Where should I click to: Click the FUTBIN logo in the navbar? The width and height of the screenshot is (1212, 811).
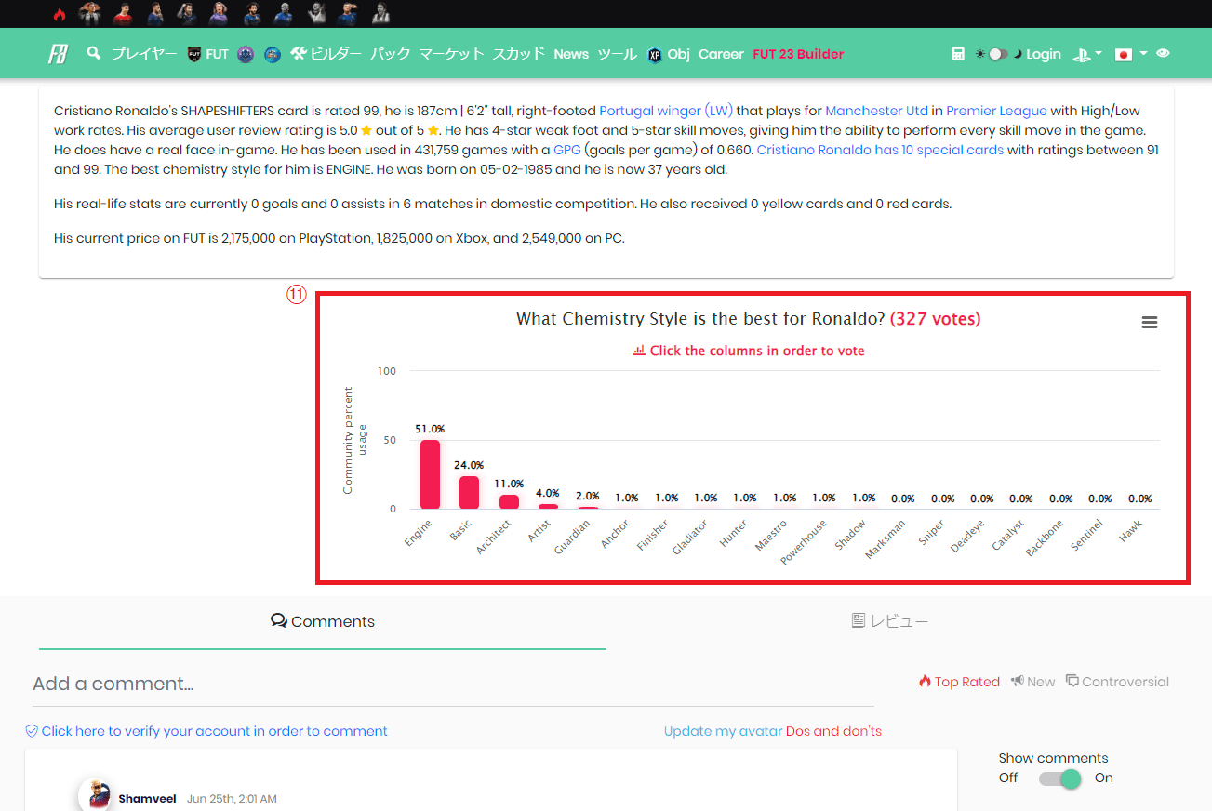pyautogui.click(x=58, y=54)
